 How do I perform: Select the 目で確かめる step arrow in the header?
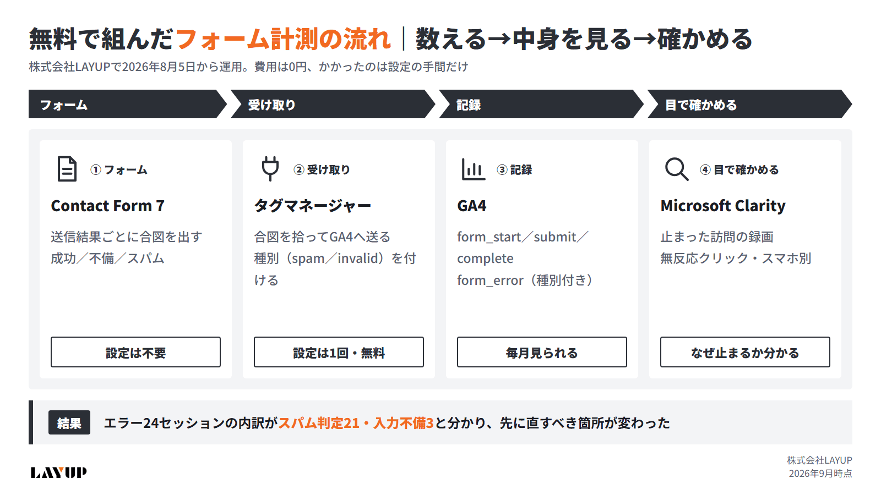pyautogui.click(x=749, y=104)
